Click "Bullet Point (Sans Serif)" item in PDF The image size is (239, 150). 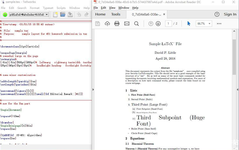[x=143, y=129]
